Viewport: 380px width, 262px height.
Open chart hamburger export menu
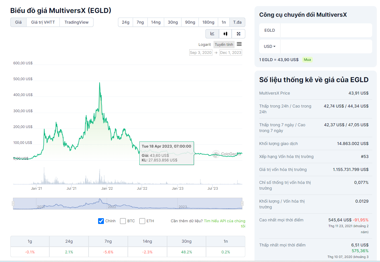pos(239,44)
